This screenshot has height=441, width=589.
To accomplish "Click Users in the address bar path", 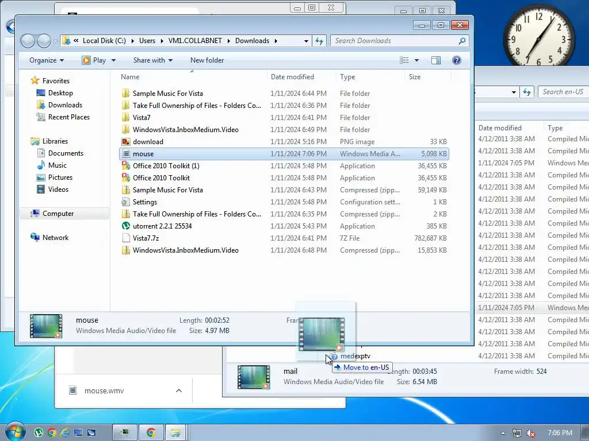I will point(147,41).
